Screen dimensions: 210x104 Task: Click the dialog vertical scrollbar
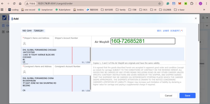(x=199, y=32)
